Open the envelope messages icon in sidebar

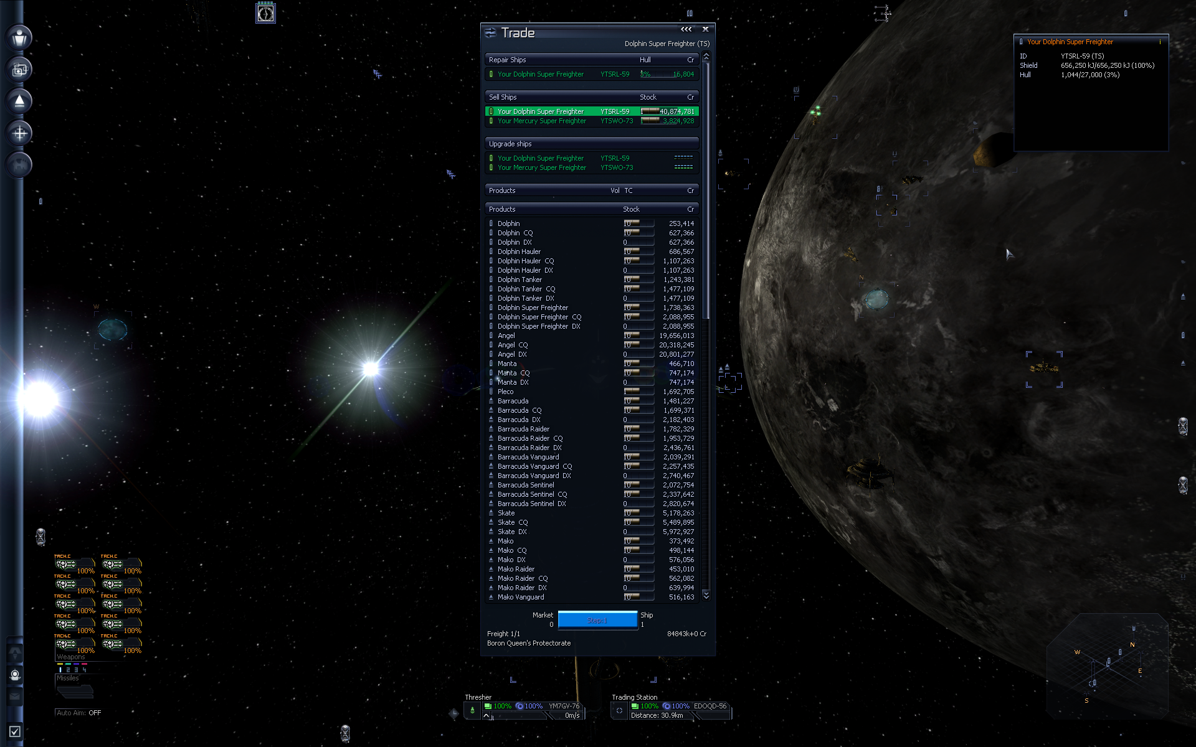point(15,697)
